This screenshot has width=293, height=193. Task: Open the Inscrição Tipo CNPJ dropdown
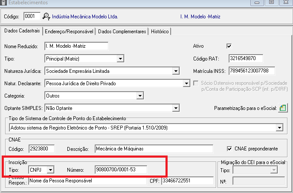coord(51,170)
